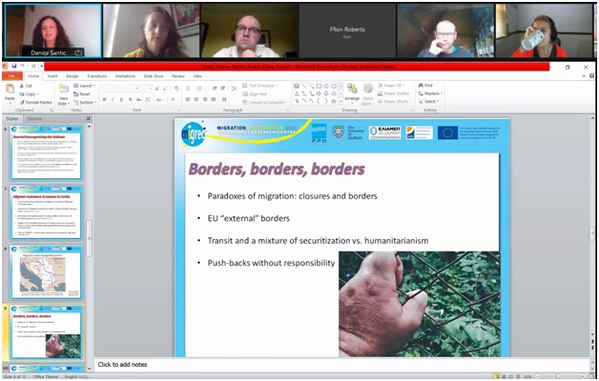Switch to the Outline pane tab

pos(36,119)
